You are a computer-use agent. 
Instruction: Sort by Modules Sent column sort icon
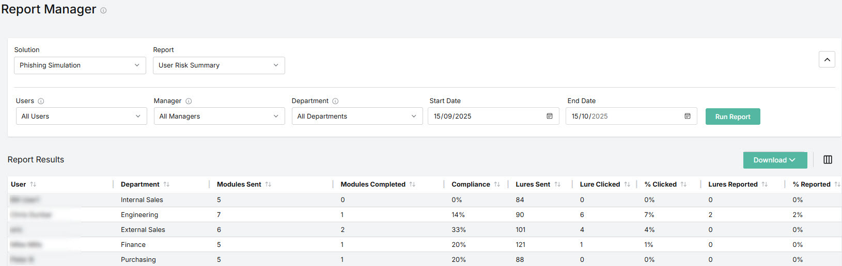pos(268,184)
